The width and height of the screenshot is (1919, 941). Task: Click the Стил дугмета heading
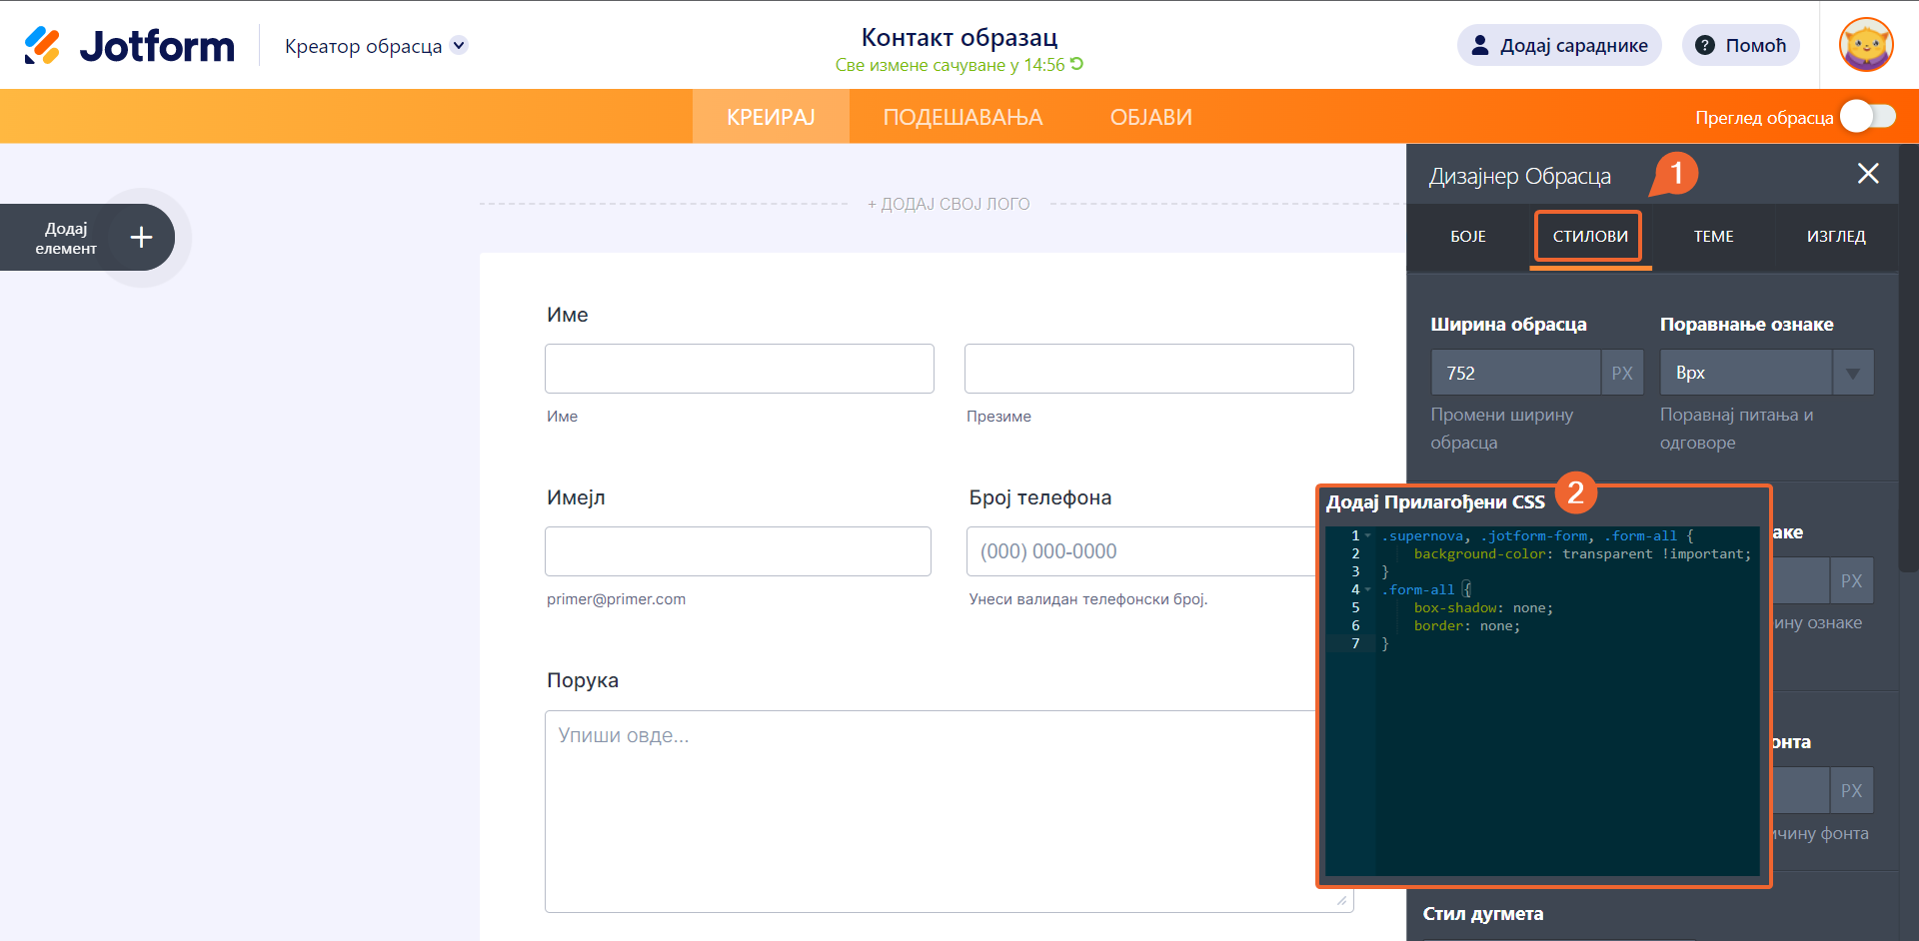click(x=1483, y=913)
